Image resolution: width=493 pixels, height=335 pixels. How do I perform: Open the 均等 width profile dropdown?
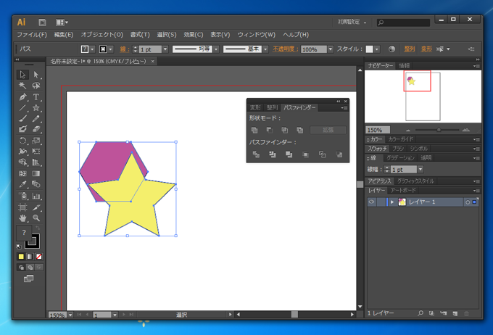pyautogui.click(x=216, y=49)
